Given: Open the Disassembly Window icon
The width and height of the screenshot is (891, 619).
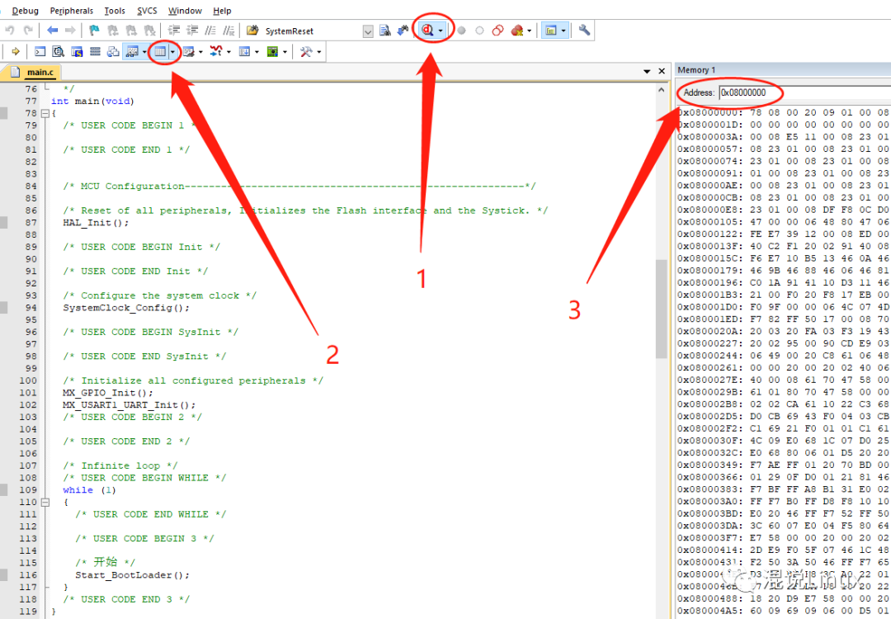Looking at the screenshot, I should point(58,52).
